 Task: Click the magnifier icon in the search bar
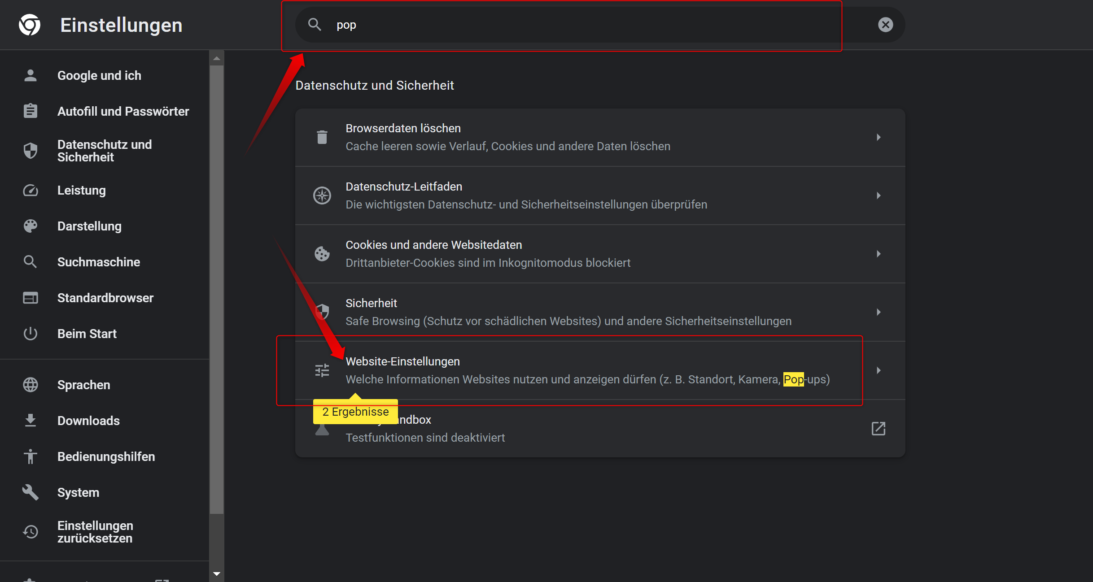(x=315, y=25)
